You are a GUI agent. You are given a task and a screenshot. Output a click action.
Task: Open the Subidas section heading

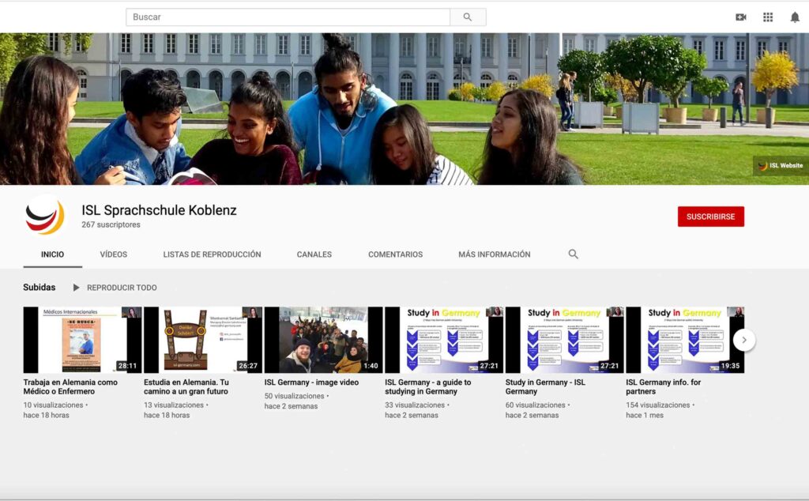[40, 288]
